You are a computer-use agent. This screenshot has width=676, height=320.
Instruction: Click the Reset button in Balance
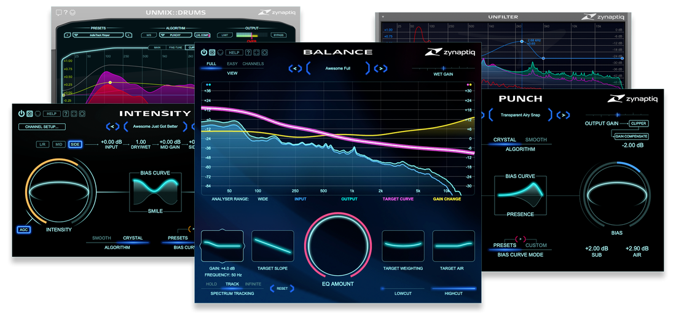(282, 289)
